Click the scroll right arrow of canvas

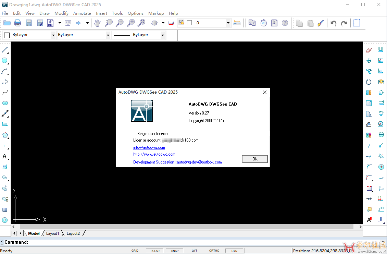click(x=360, y=227)
